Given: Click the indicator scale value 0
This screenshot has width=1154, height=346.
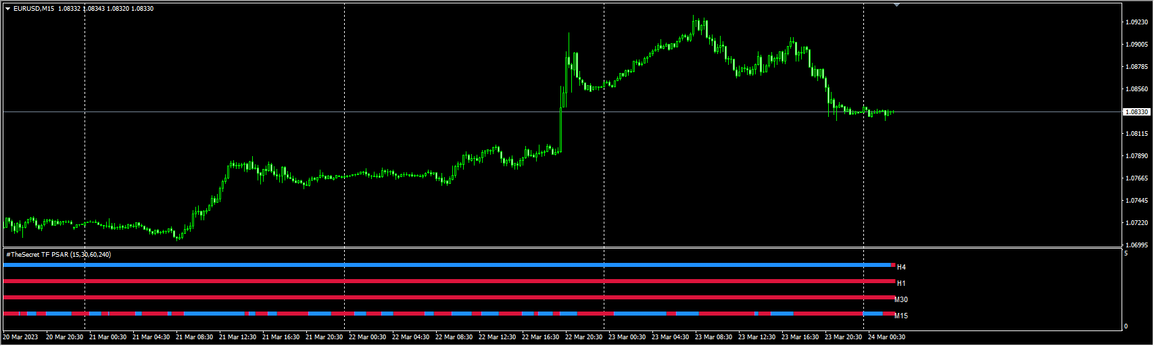Looking at the screenshot, I should (1126, 326).
